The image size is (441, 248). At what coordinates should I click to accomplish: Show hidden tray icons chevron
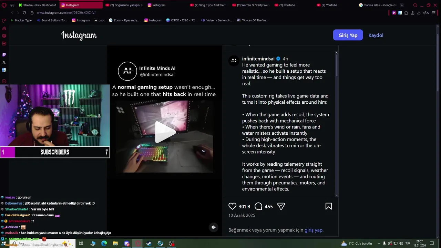pyautogui.click(x=379, y=244)
